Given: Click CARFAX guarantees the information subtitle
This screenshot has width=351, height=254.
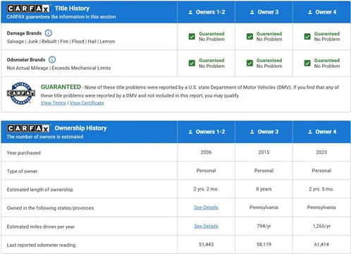Looking at the screenshot, I should point(61,17).
